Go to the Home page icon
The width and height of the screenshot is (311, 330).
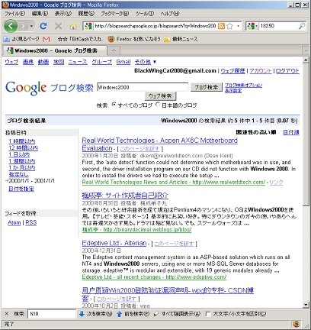[x=73, y=26]
